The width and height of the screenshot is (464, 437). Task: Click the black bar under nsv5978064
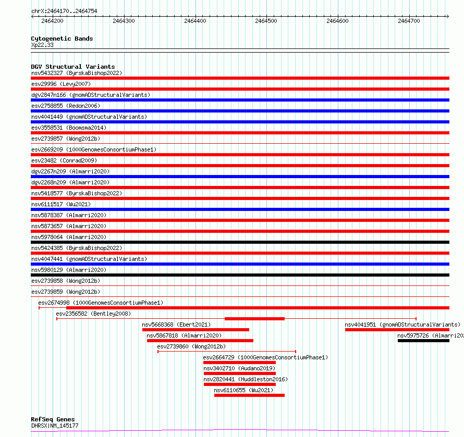coord(240,242)
